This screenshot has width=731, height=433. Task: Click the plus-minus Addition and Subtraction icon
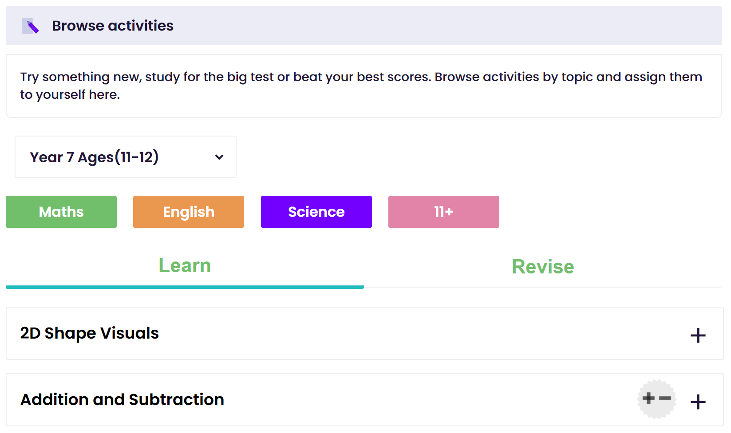(x=657, y=399)
